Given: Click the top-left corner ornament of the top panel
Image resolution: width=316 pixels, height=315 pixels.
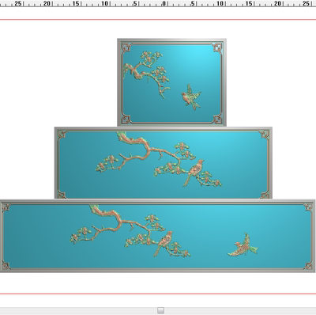Looking at the screenshot, I should 126,47.
